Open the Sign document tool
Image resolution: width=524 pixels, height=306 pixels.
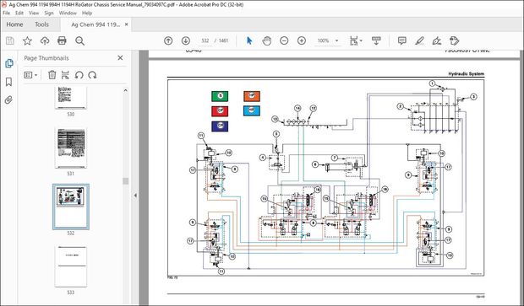click(436, 40)
